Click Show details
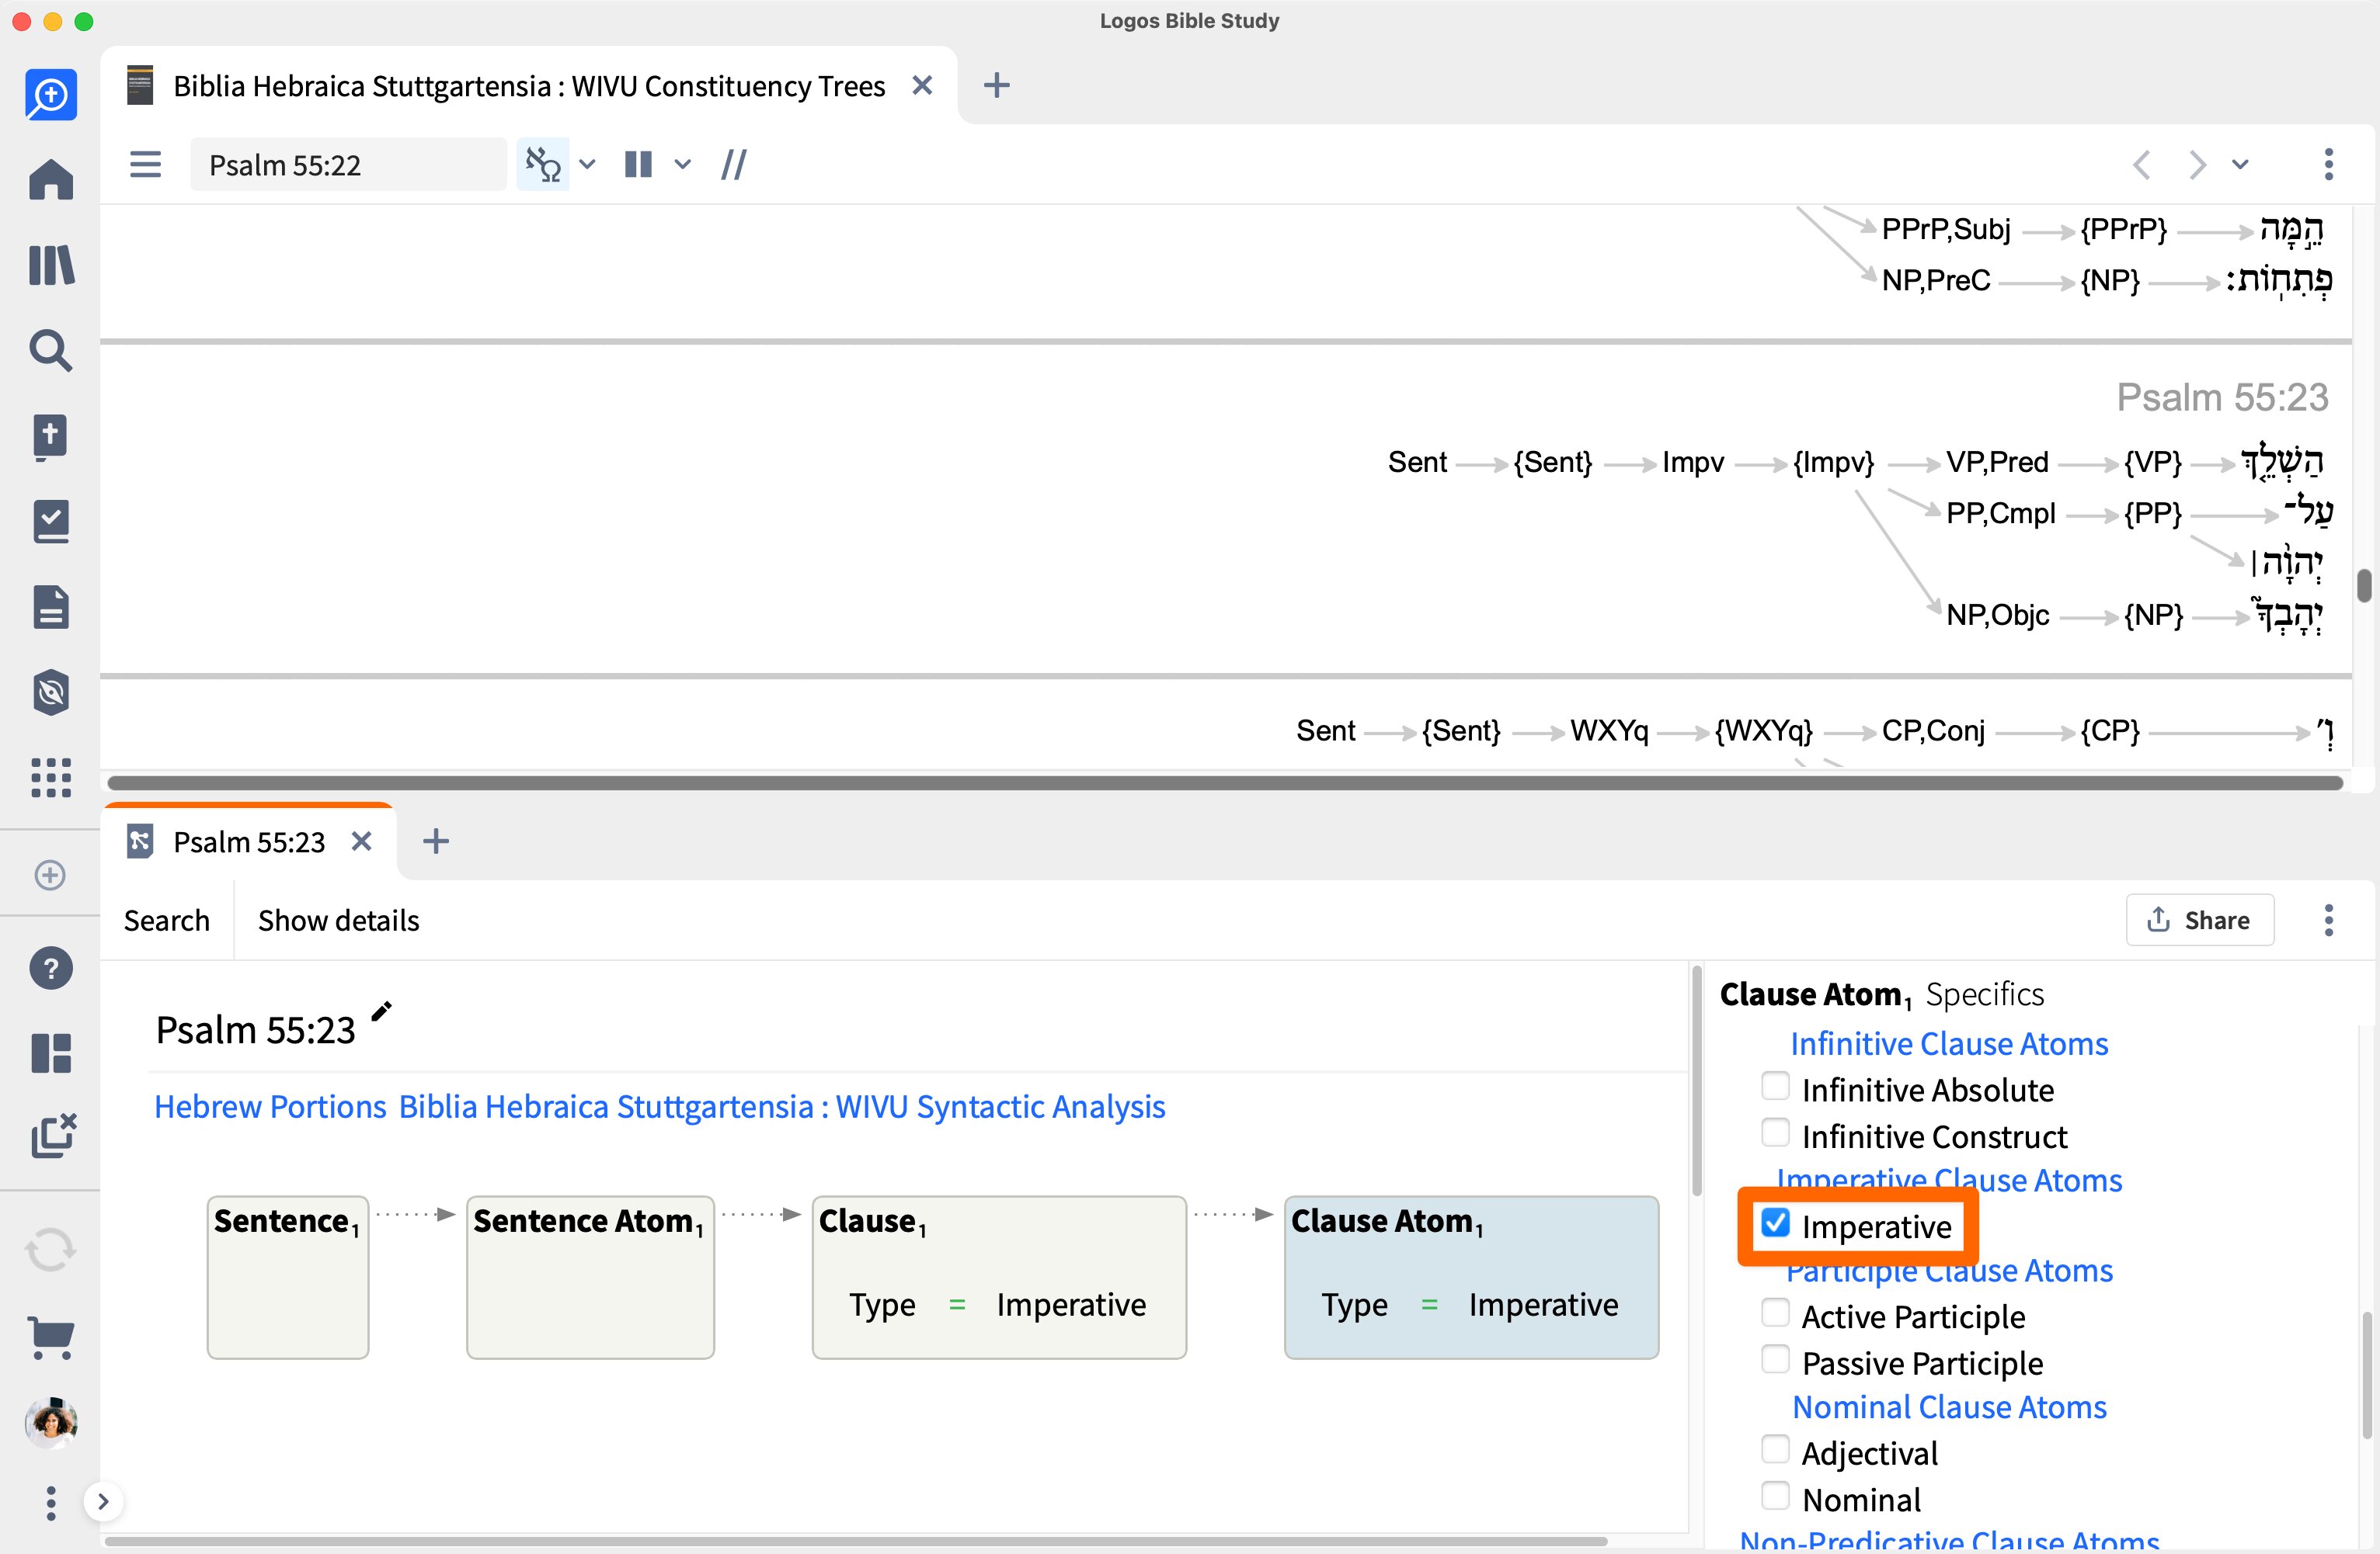This screenshot has height=1554, width=2380. point(339,921)
